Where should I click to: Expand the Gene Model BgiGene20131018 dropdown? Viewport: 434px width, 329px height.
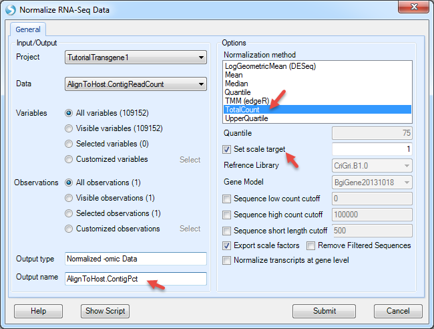tap(372, 183)
